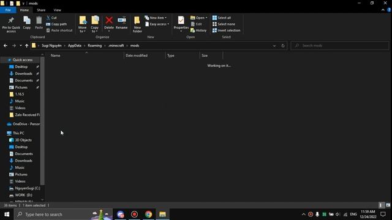Open the Move to ribbon button
This screenshot has width=392, height=220.
coord(83,24)
